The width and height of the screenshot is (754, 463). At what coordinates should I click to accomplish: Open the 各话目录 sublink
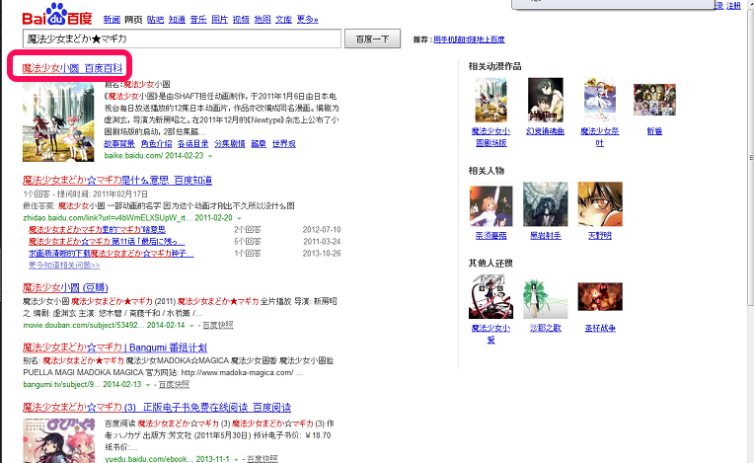click(x=192, y=144)
